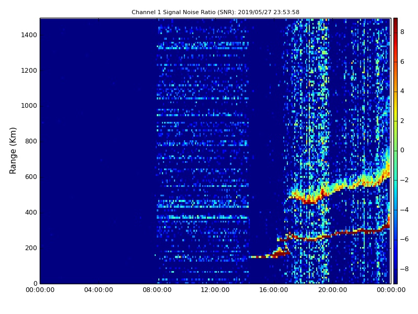
Task: Click the dark red top of colorbar
Action: click(x=396, y=23)
